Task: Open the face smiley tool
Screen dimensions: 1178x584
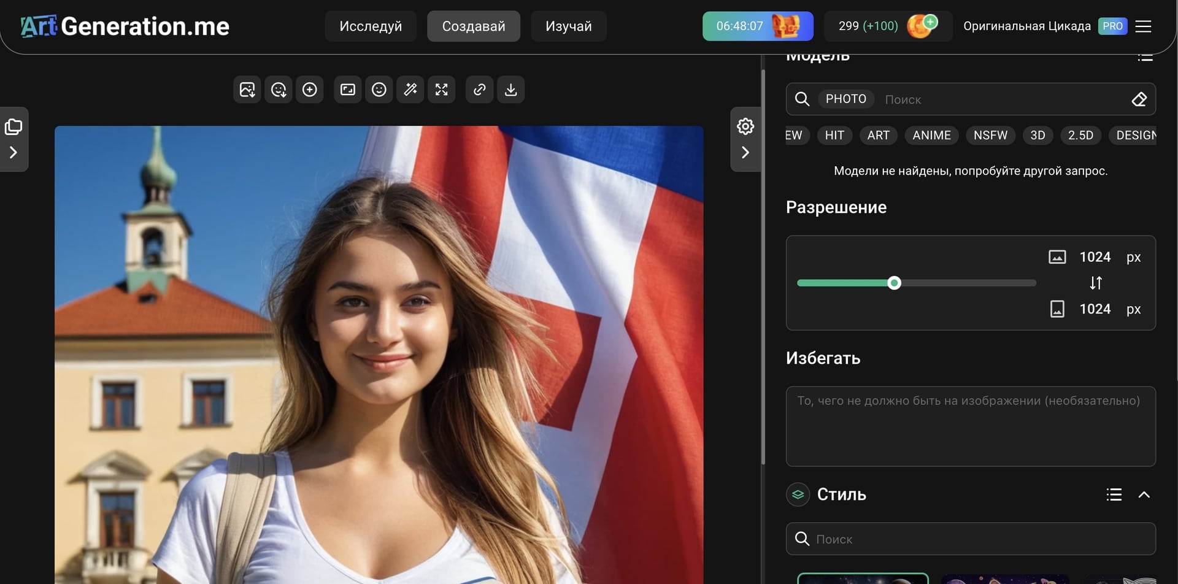Action: (x=379, y=90)
